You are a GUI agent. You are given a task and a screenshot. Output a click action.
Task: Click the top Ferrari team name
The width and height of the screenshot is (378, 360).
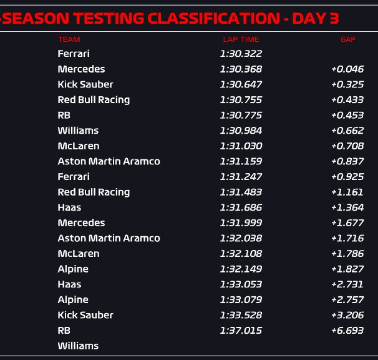pos(74,54)
